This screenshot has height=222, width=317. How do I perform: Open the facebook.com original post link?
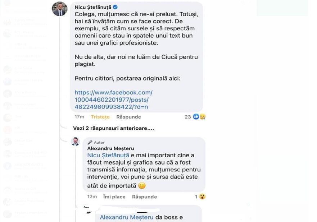click(113, 100)
